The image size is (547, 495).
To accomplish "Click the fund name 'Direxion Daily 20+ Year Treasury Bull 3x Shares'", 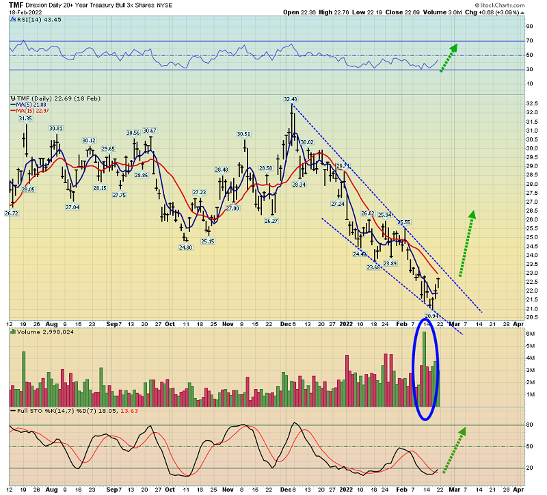I will point(90,5).
